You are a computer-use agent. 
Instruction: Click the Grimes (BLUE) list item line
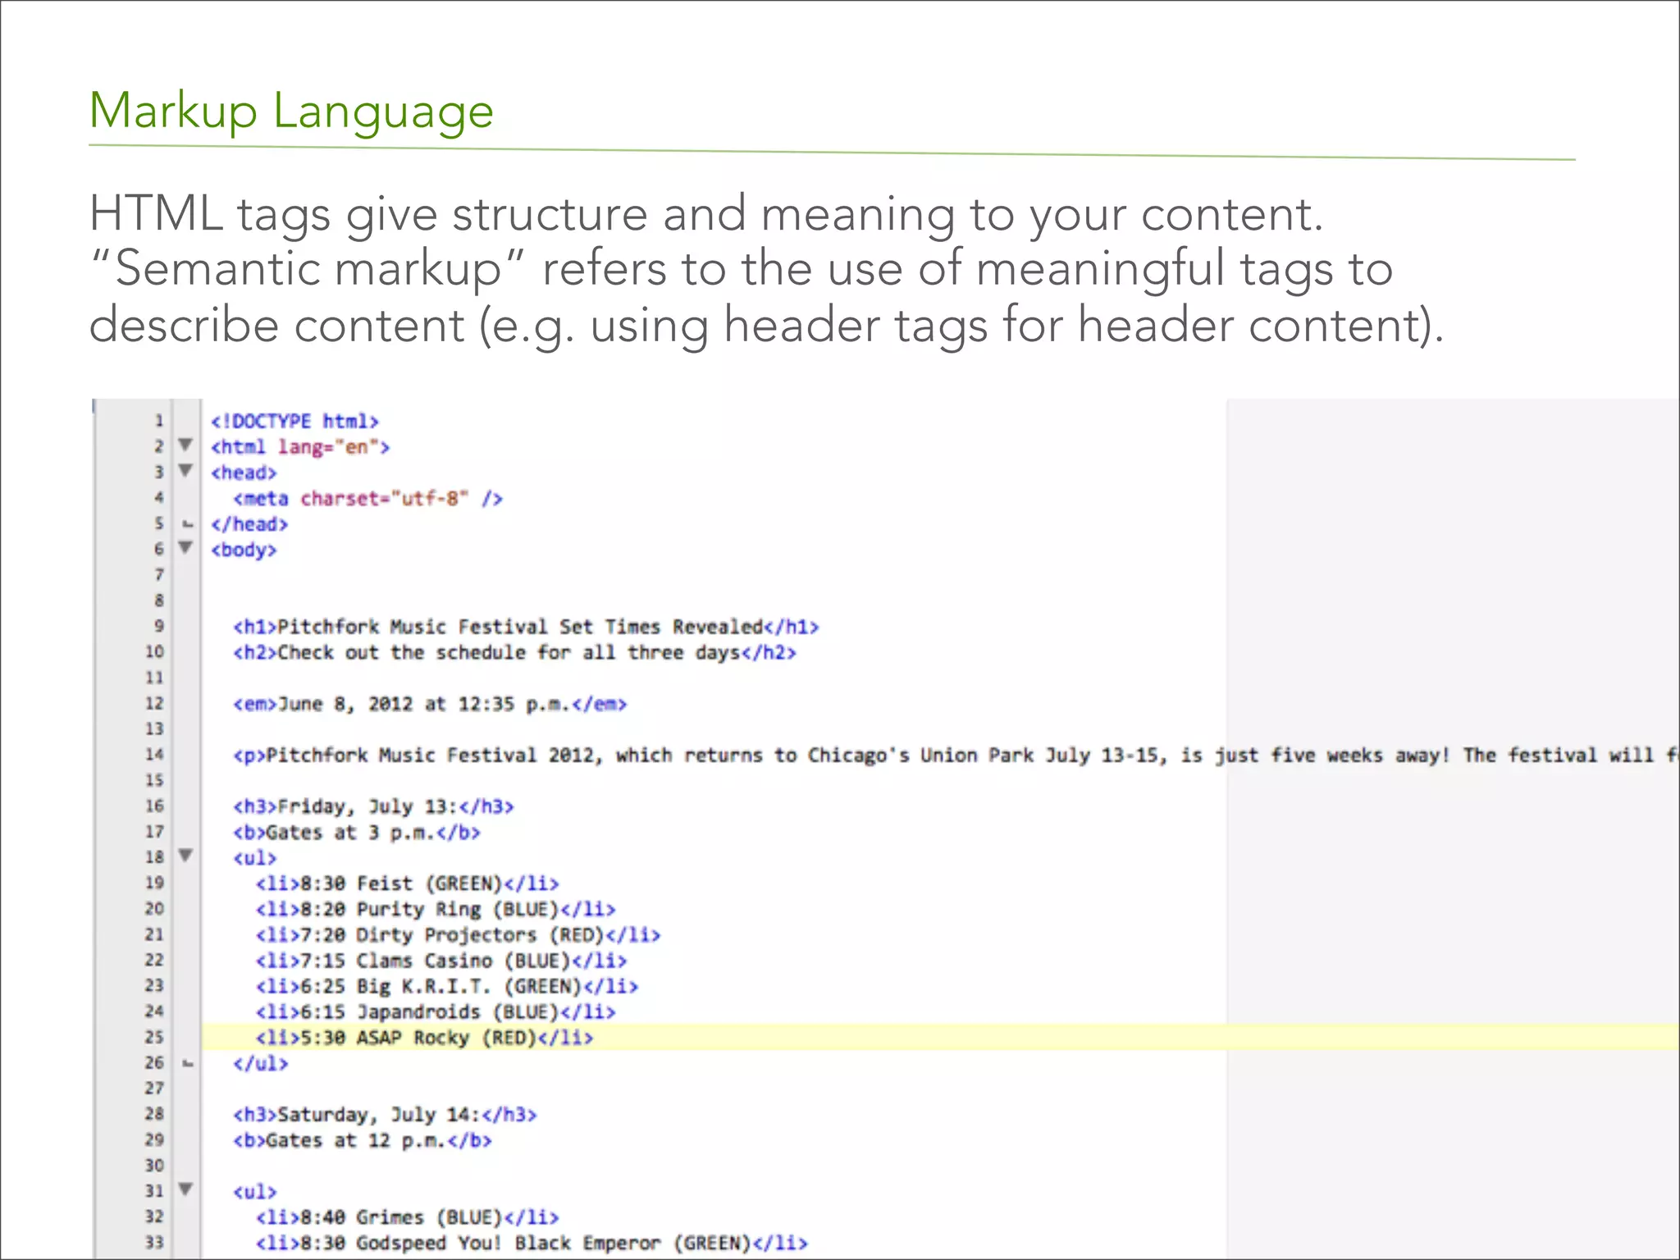click(407, 1218)
